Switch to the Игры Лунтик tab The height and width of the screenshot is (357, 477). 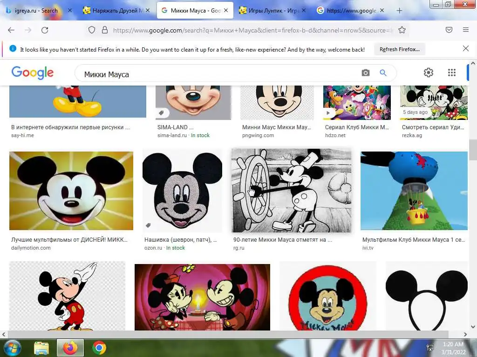pyautogui.click(x=270, y=11)
